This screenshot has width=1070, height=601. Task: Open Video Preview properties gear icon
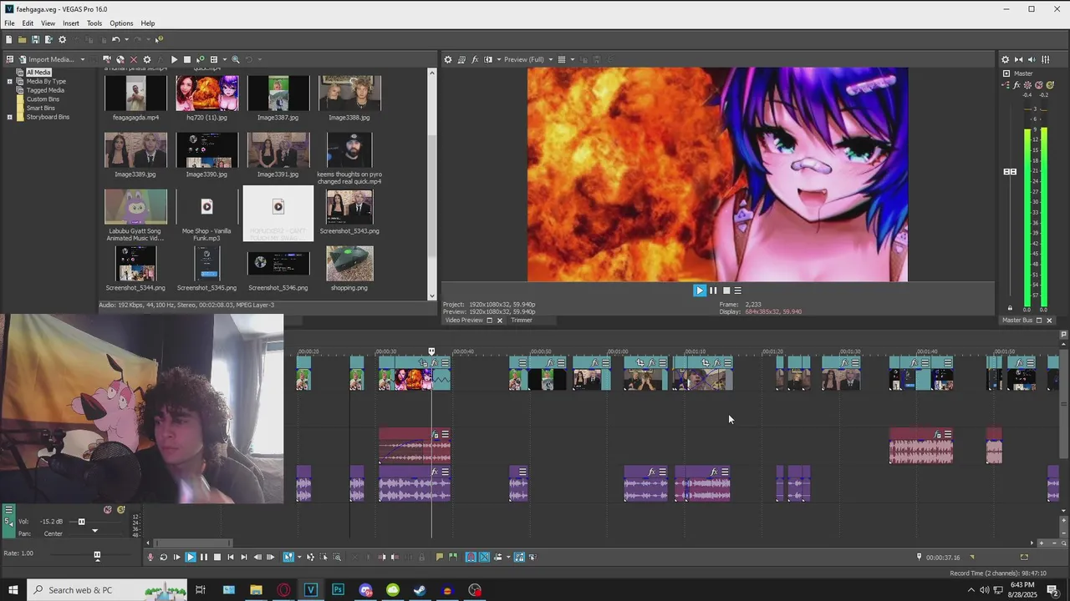pos(448,59)
